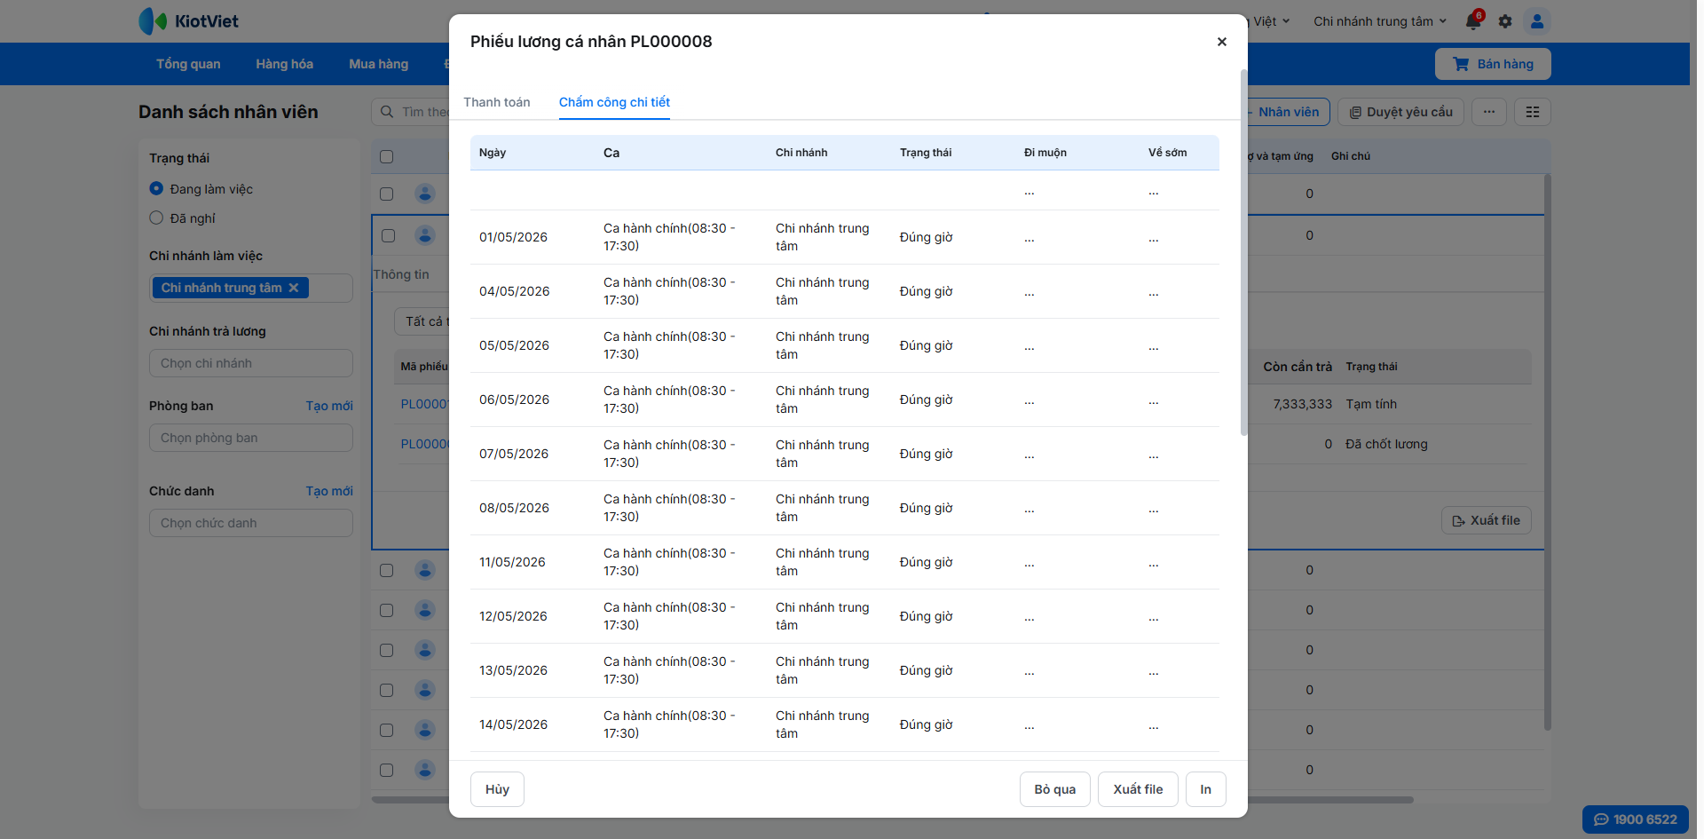Image resolution: width=1704 pixels, height=839 pixels.
Task: Close the Phiếu lương cá nhân dialog
Action: coord(1221,42)
